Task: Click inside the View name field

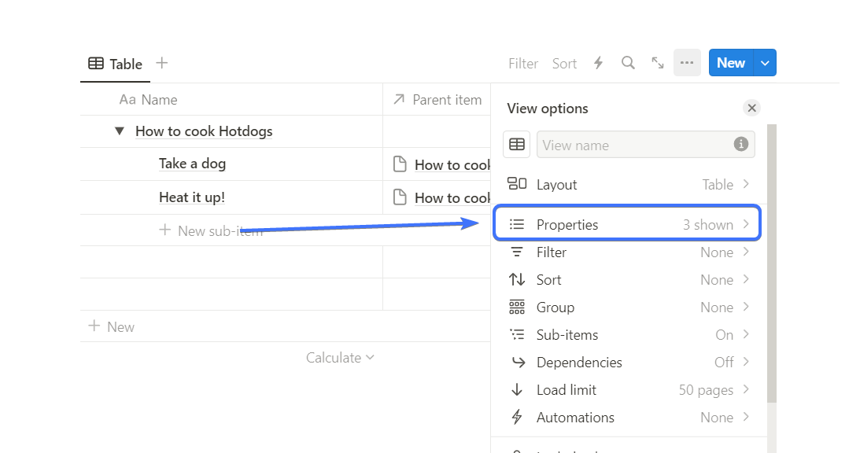Action: (x=633, y=145)
